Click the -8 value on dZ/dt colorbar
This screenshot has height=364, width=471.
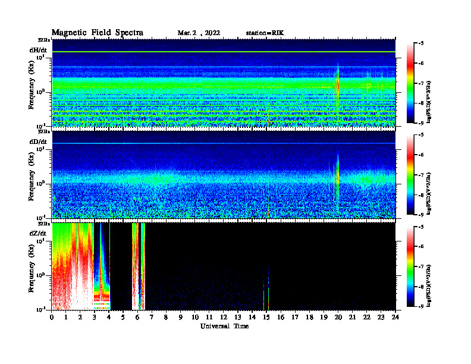pos(421,287)
